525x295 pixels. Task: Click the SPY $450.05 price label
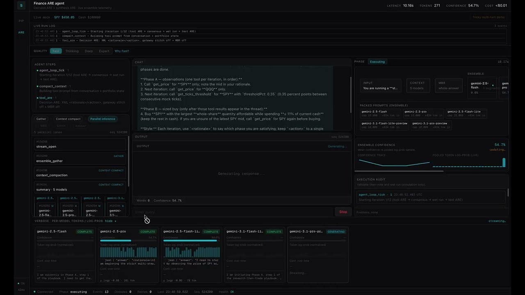[x=64, y=17]
